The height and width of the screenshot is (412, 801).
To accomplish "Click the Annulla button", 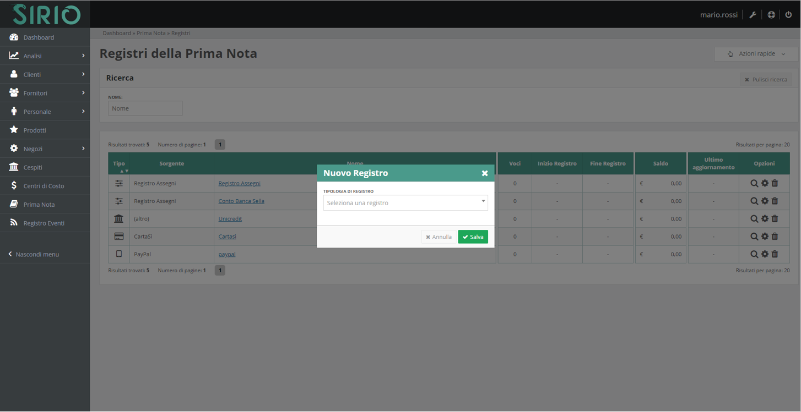I will click(x=439, y=237).
